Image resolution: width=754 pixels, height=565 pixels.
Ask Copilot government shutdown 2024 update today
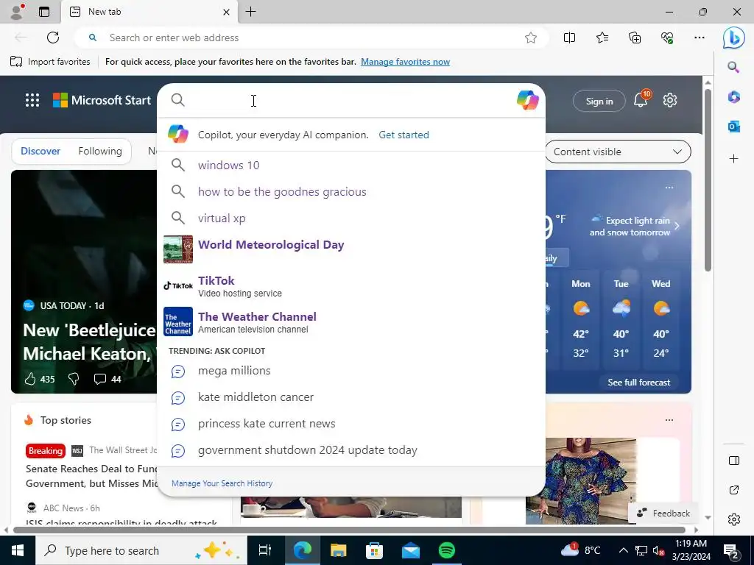pos(351,450)
